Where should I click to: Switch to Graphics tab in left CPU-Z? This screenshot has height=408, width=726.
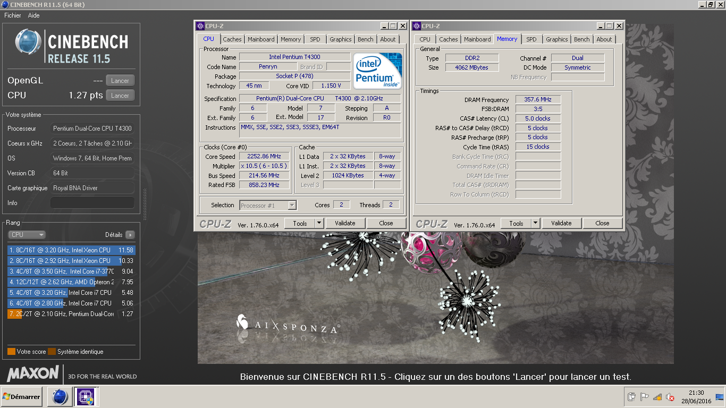341,39
